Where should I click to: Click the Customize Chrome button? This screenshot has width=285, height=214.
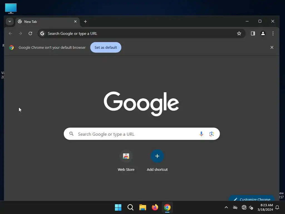coord(252,198)
